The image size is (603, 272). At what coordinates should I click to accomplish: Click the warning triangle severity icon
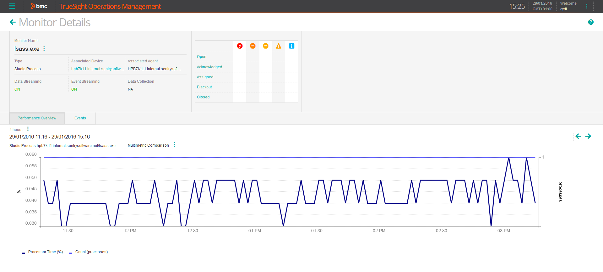click(279, 46)
